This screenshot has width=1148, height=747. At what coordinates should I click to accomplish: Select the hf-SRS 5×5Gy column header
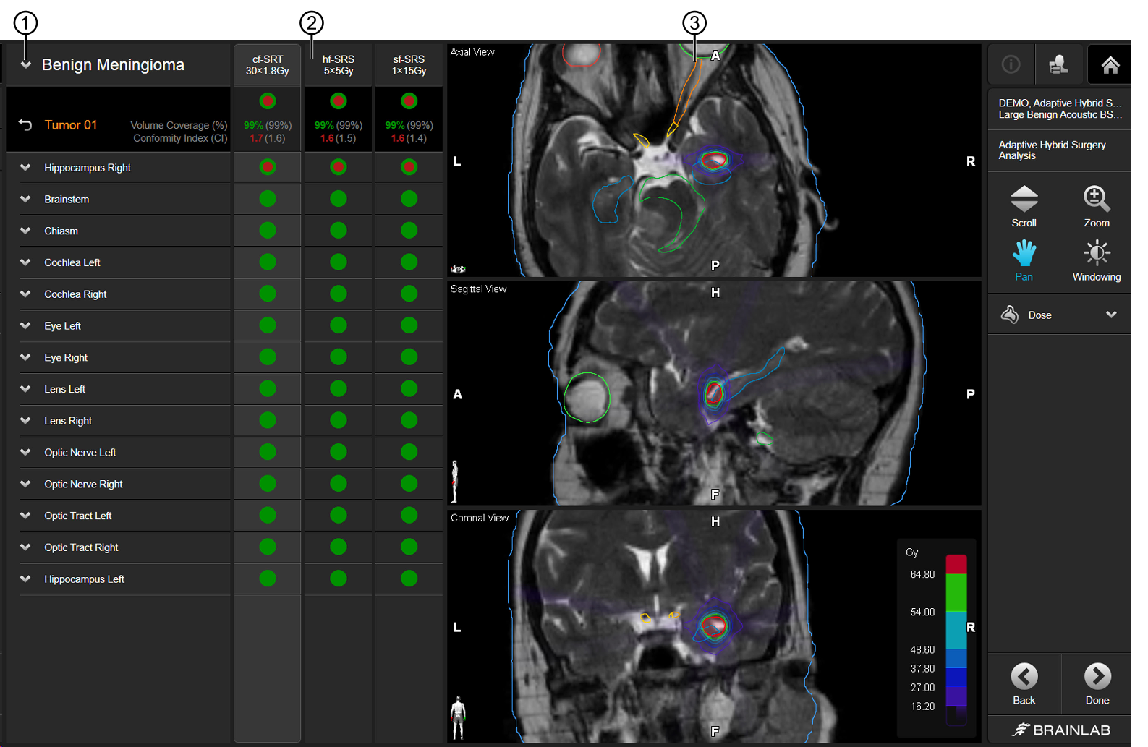[339, 65]
